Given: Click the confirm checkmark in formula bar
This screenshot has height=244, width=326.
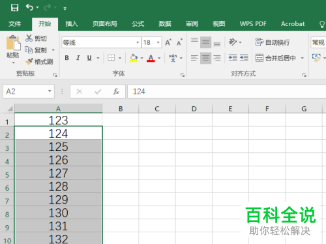Looking at the screenshot, I should coord(98,92).
